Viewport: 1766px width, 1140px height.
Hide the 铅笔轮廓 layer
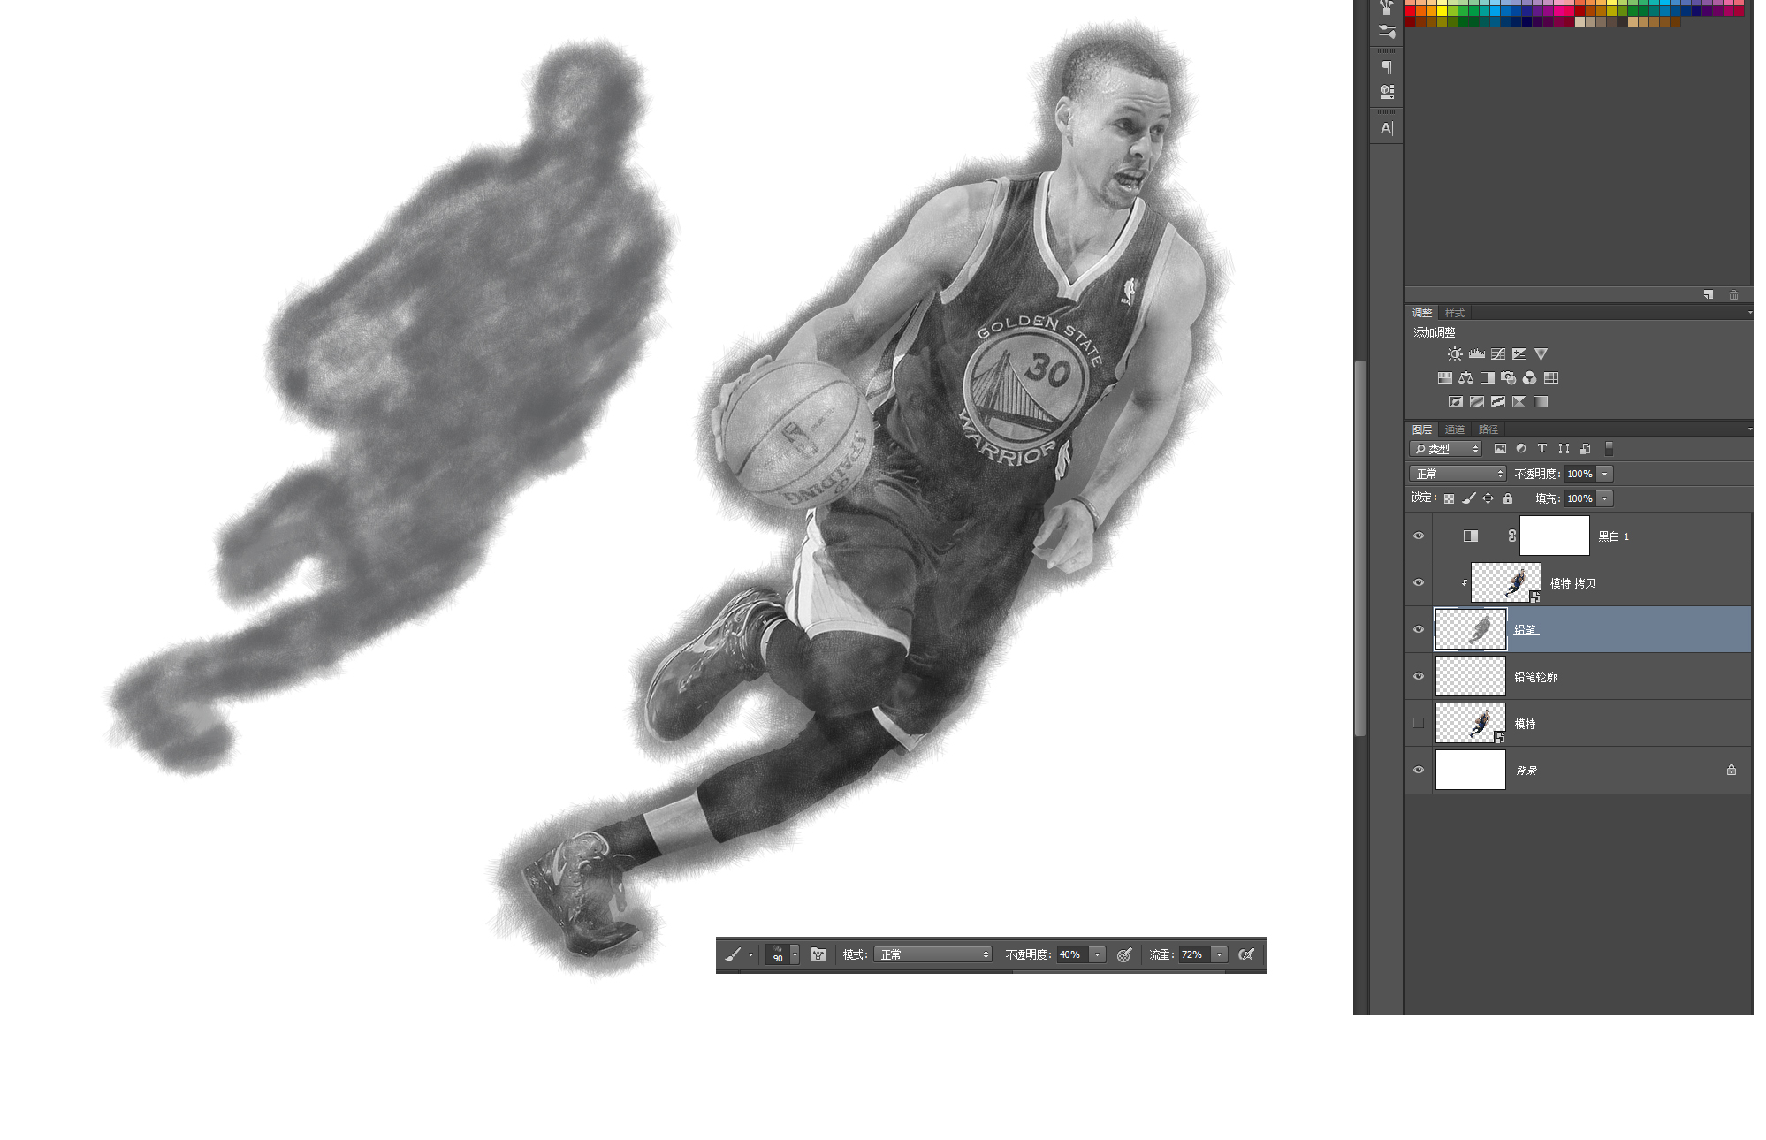click(x=1419, y=677)
